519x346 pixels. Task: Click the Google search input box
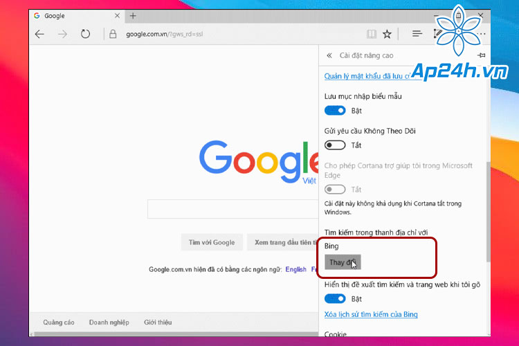coord(233,209)
